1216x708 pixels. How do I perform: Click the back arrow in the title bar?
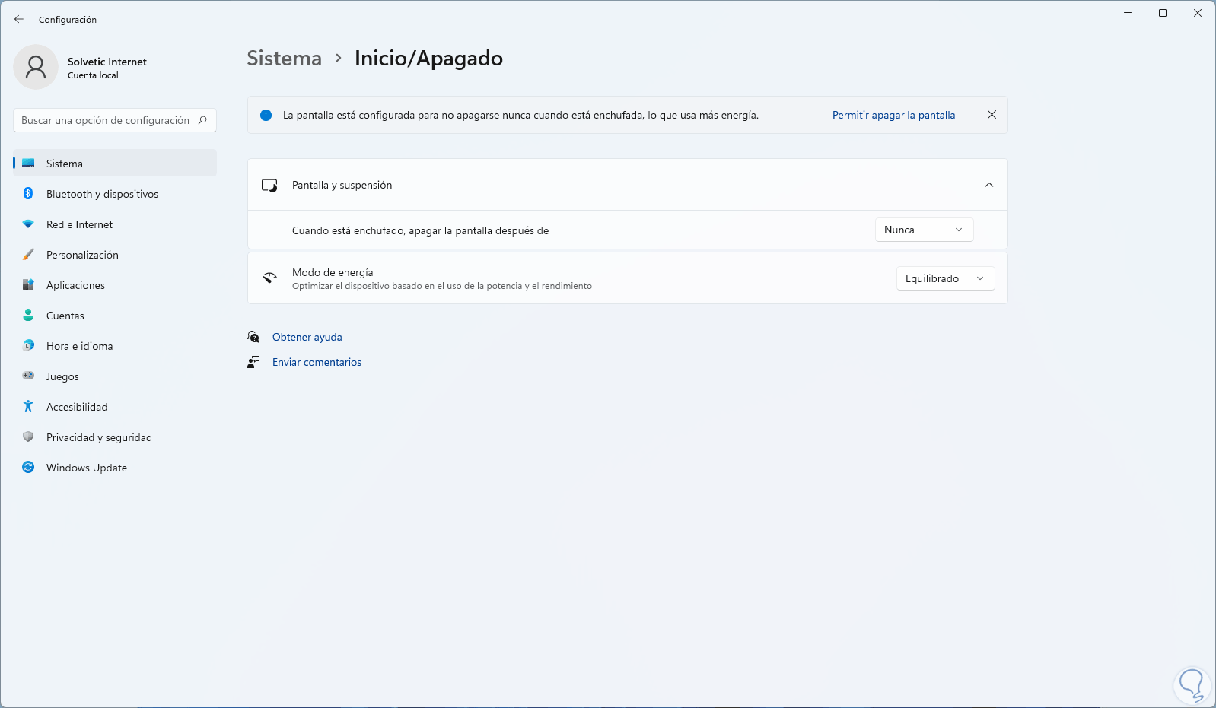pos(19,19)
